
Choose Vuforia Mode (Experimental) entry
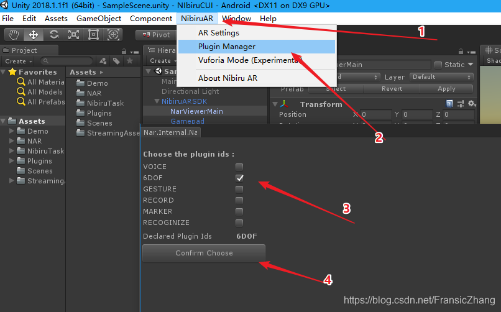coord(257,60)
